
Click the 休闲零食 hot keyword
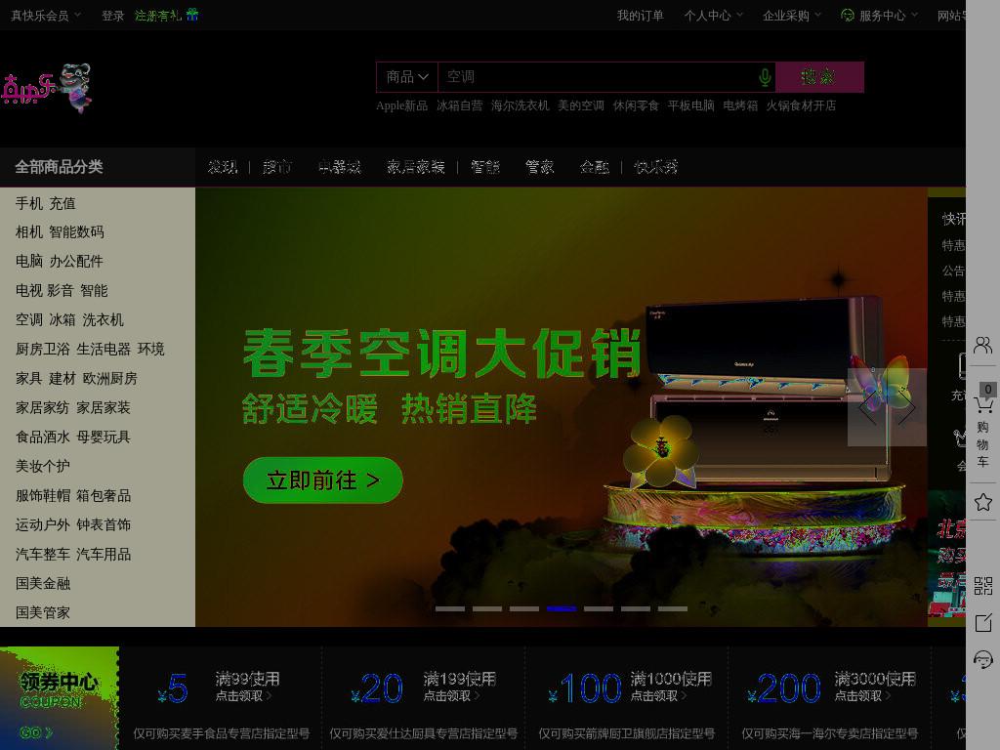tap(635, 105)
